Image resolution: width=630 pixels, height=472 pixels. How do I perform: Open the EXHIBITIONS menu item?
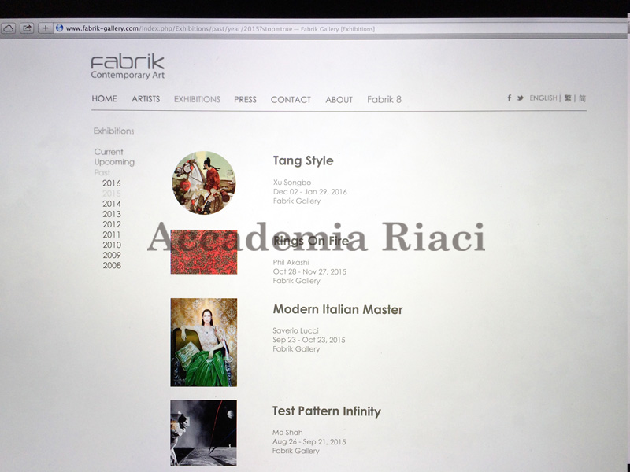coord(197,100)
